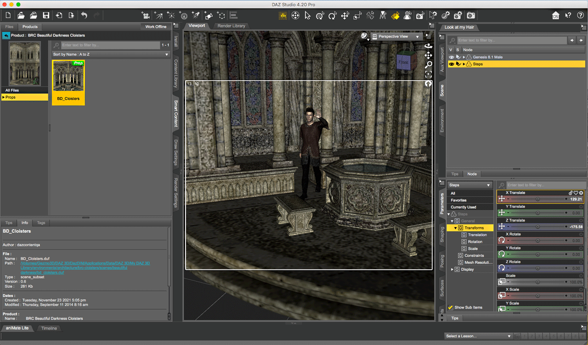
Task: Toggle visibility of the Steps node
Action: (x=452, y=64)
